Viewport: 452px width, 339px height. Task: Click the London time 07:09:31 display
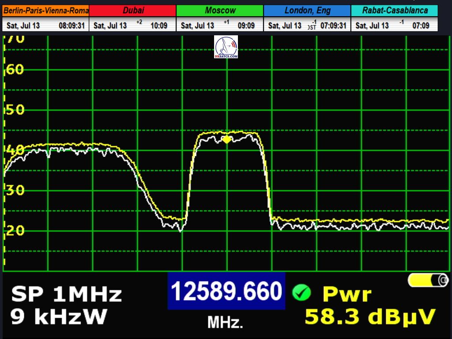tap(333, 26)
